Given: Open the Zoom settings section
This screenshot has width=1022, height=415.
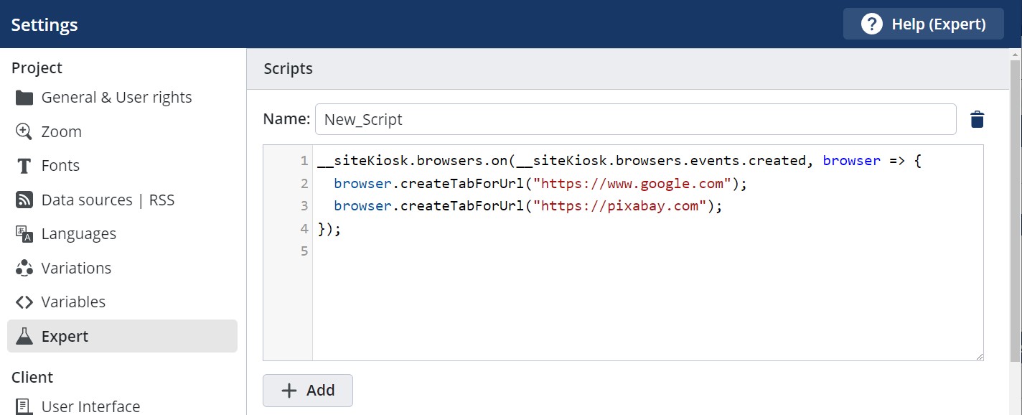Looking at the screenshot, I should tap(60, 131).
